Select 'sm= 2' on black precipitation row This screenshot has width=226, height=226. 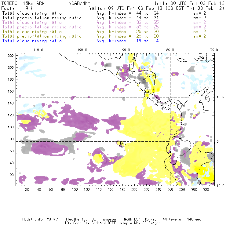[199, 18]
